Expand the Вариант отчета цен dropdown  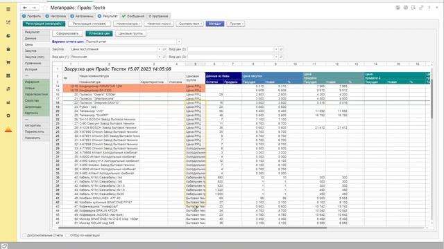point(179,41)
